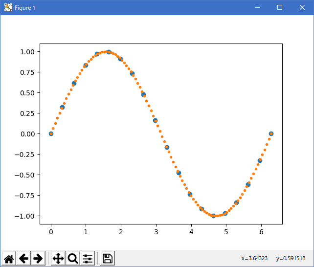The width and height of the screenshot is (314, 267).
Task: Go back to the previous view
Action: 23,259
